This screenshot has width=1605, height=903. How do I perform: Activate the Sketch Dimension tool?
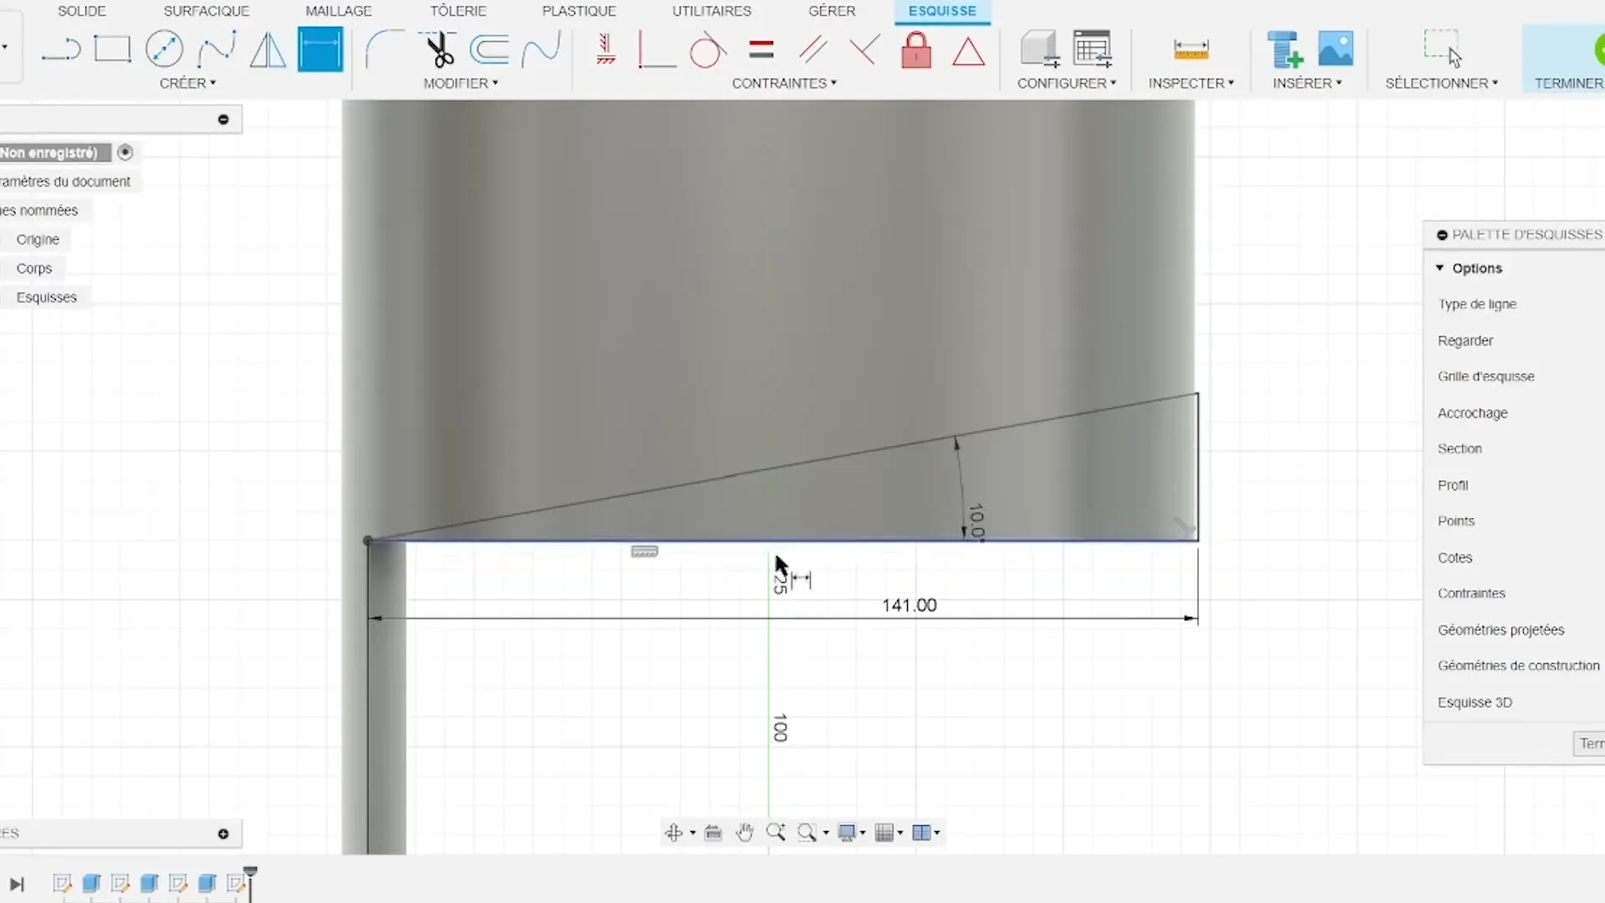[x=320, y=49]
